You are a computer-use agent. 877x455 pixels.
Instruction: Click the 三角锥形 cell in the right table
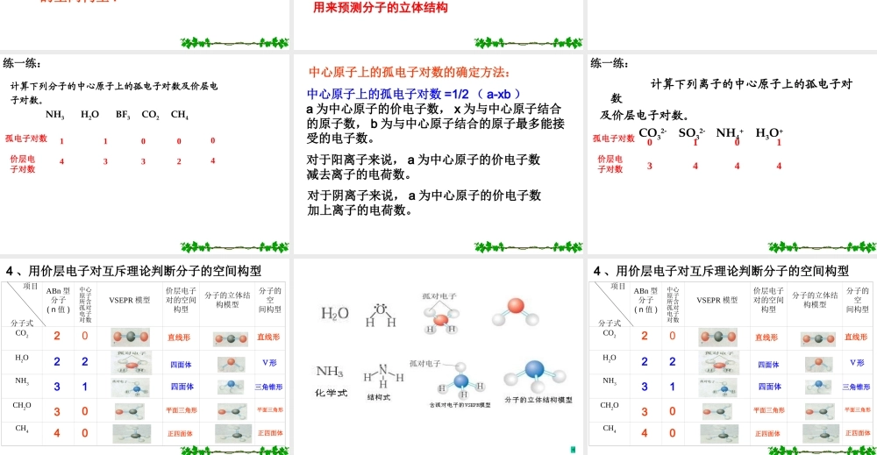pyautogui.click(x=856, y=387)
